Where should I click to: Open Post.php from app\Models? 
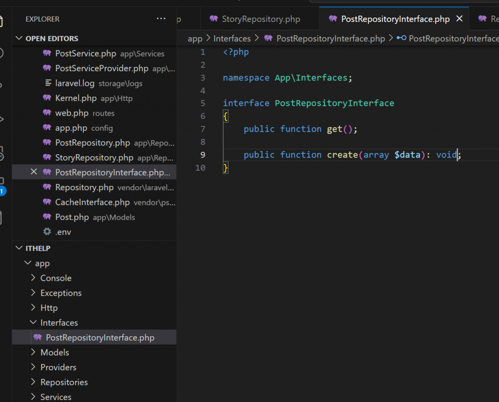pyautogui.click(x=94, y=217)
